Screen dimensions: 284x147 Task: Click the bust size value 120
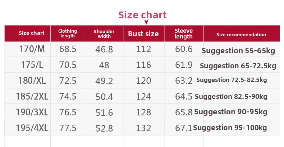click(143, 81)
